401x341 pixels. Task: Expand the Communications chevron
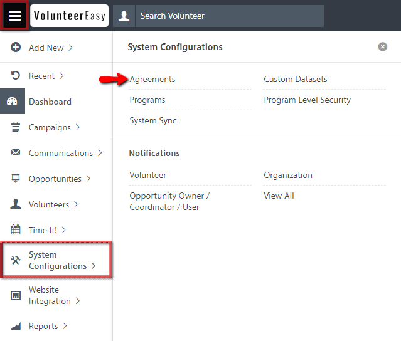pyautogui.click(x=100, y=153)
